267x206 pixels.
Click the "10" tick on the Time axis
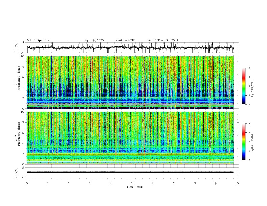click(x=237, y=183)
